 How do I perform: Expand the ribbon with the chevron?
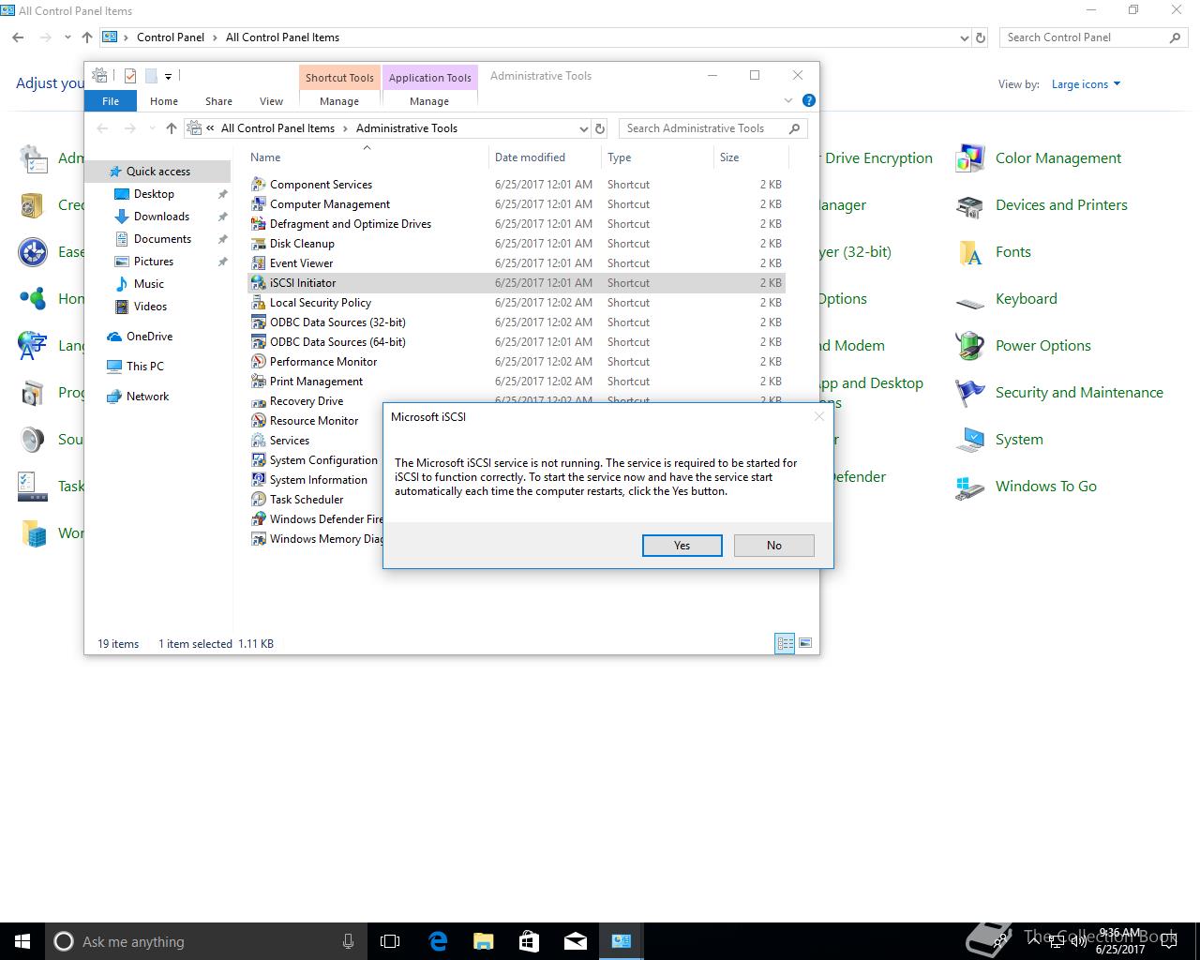click(x=787, y=100)
